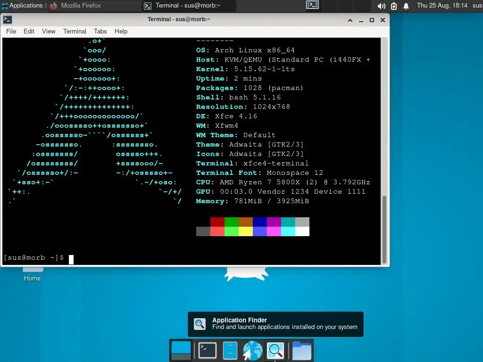Screen dimensions: 483x362
Task: Open the sus user menu
Action: tap(477, 6)
